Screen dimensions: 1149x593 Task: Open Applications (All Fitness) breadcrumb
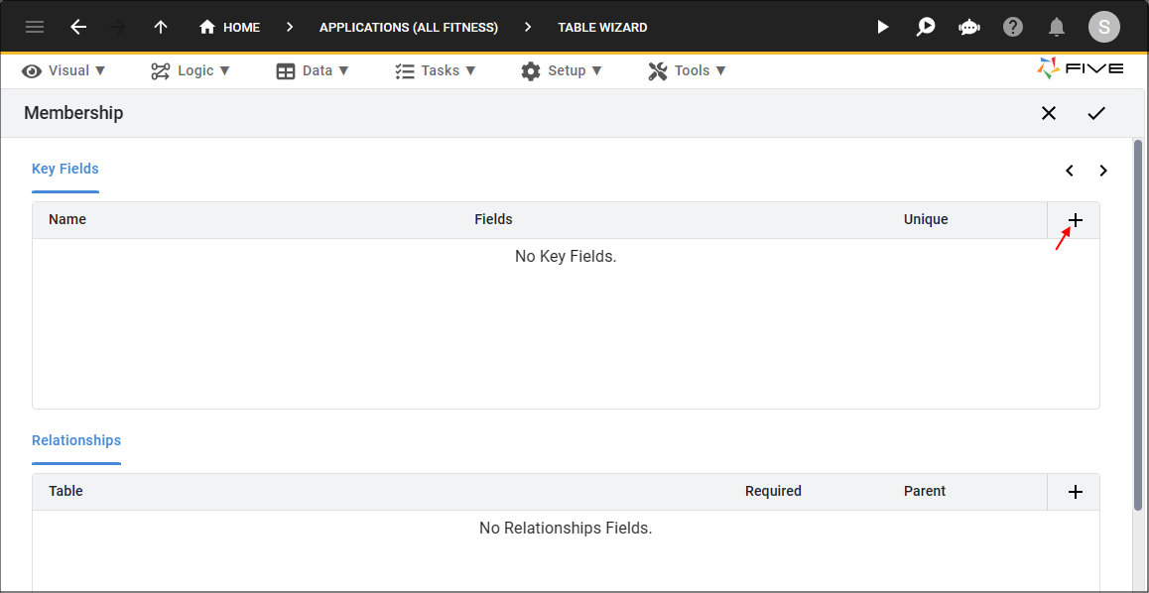pos(409,27)
